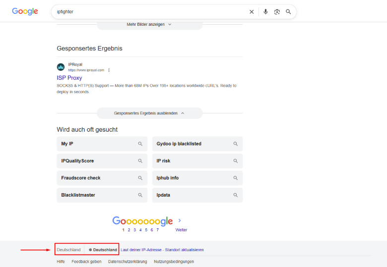Click the bold Deutschland location text
This screenshot has height=267, width=387.
(105, 250)
